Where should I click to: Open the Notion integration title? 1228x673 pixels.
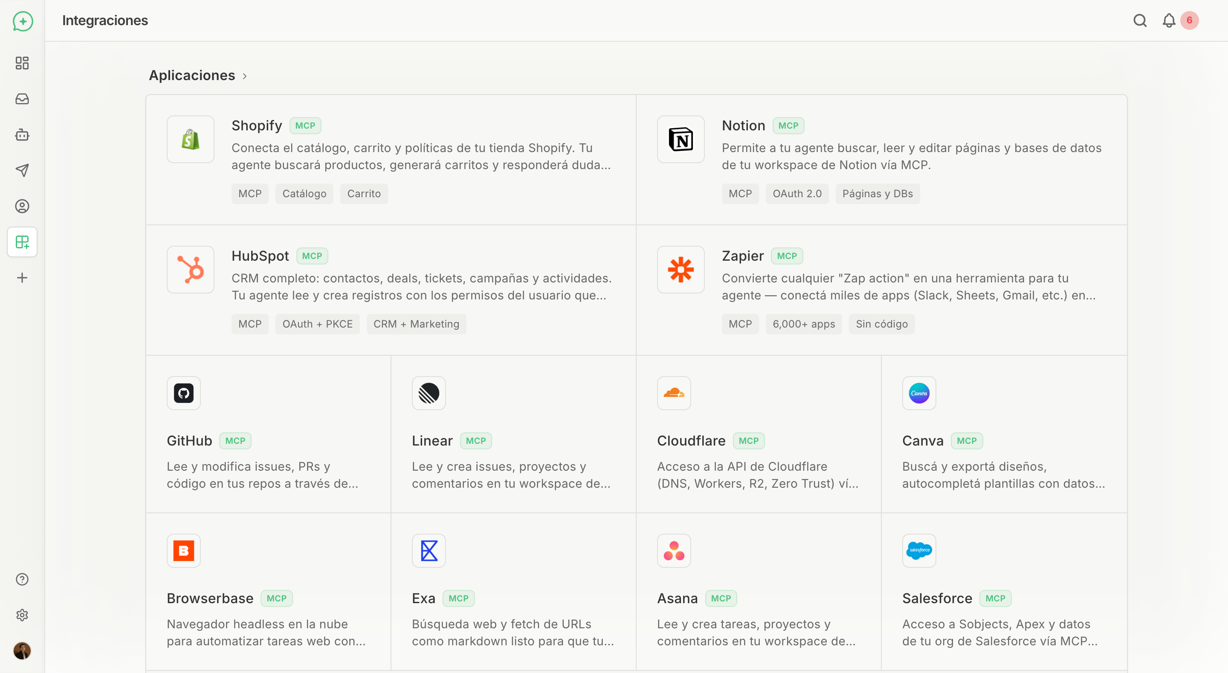click(743, 126)
